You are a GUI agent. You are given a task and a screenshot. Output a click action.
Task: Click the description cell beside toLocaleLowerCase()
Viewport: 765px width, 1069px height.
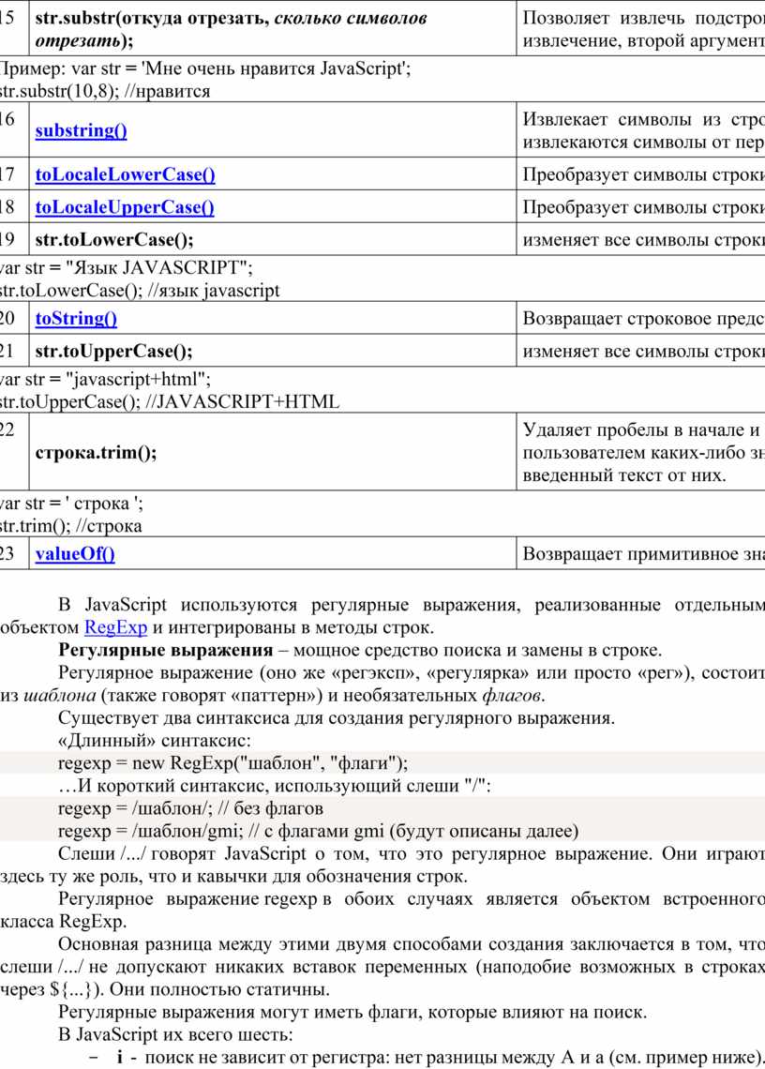(x=643, y=174)
